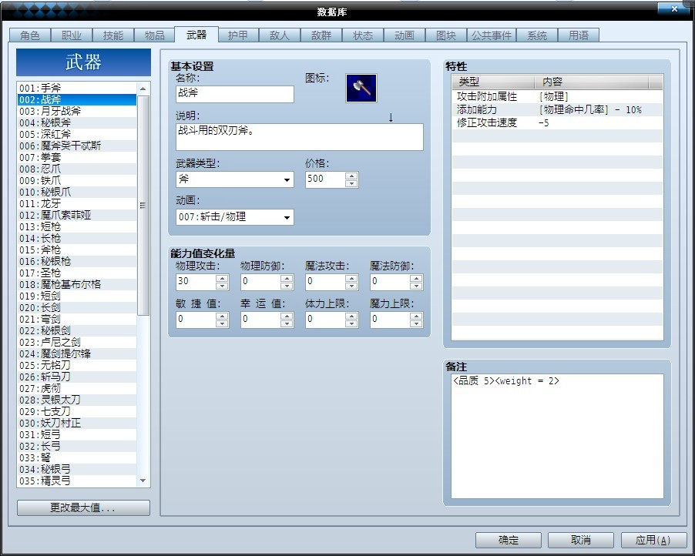
Task: Open the animation dropdown 007:斩击/物理
Action: 235,217
